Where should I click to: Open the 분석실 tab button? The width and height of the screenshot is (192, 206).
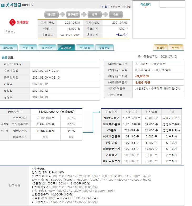(x=161, y=48)
